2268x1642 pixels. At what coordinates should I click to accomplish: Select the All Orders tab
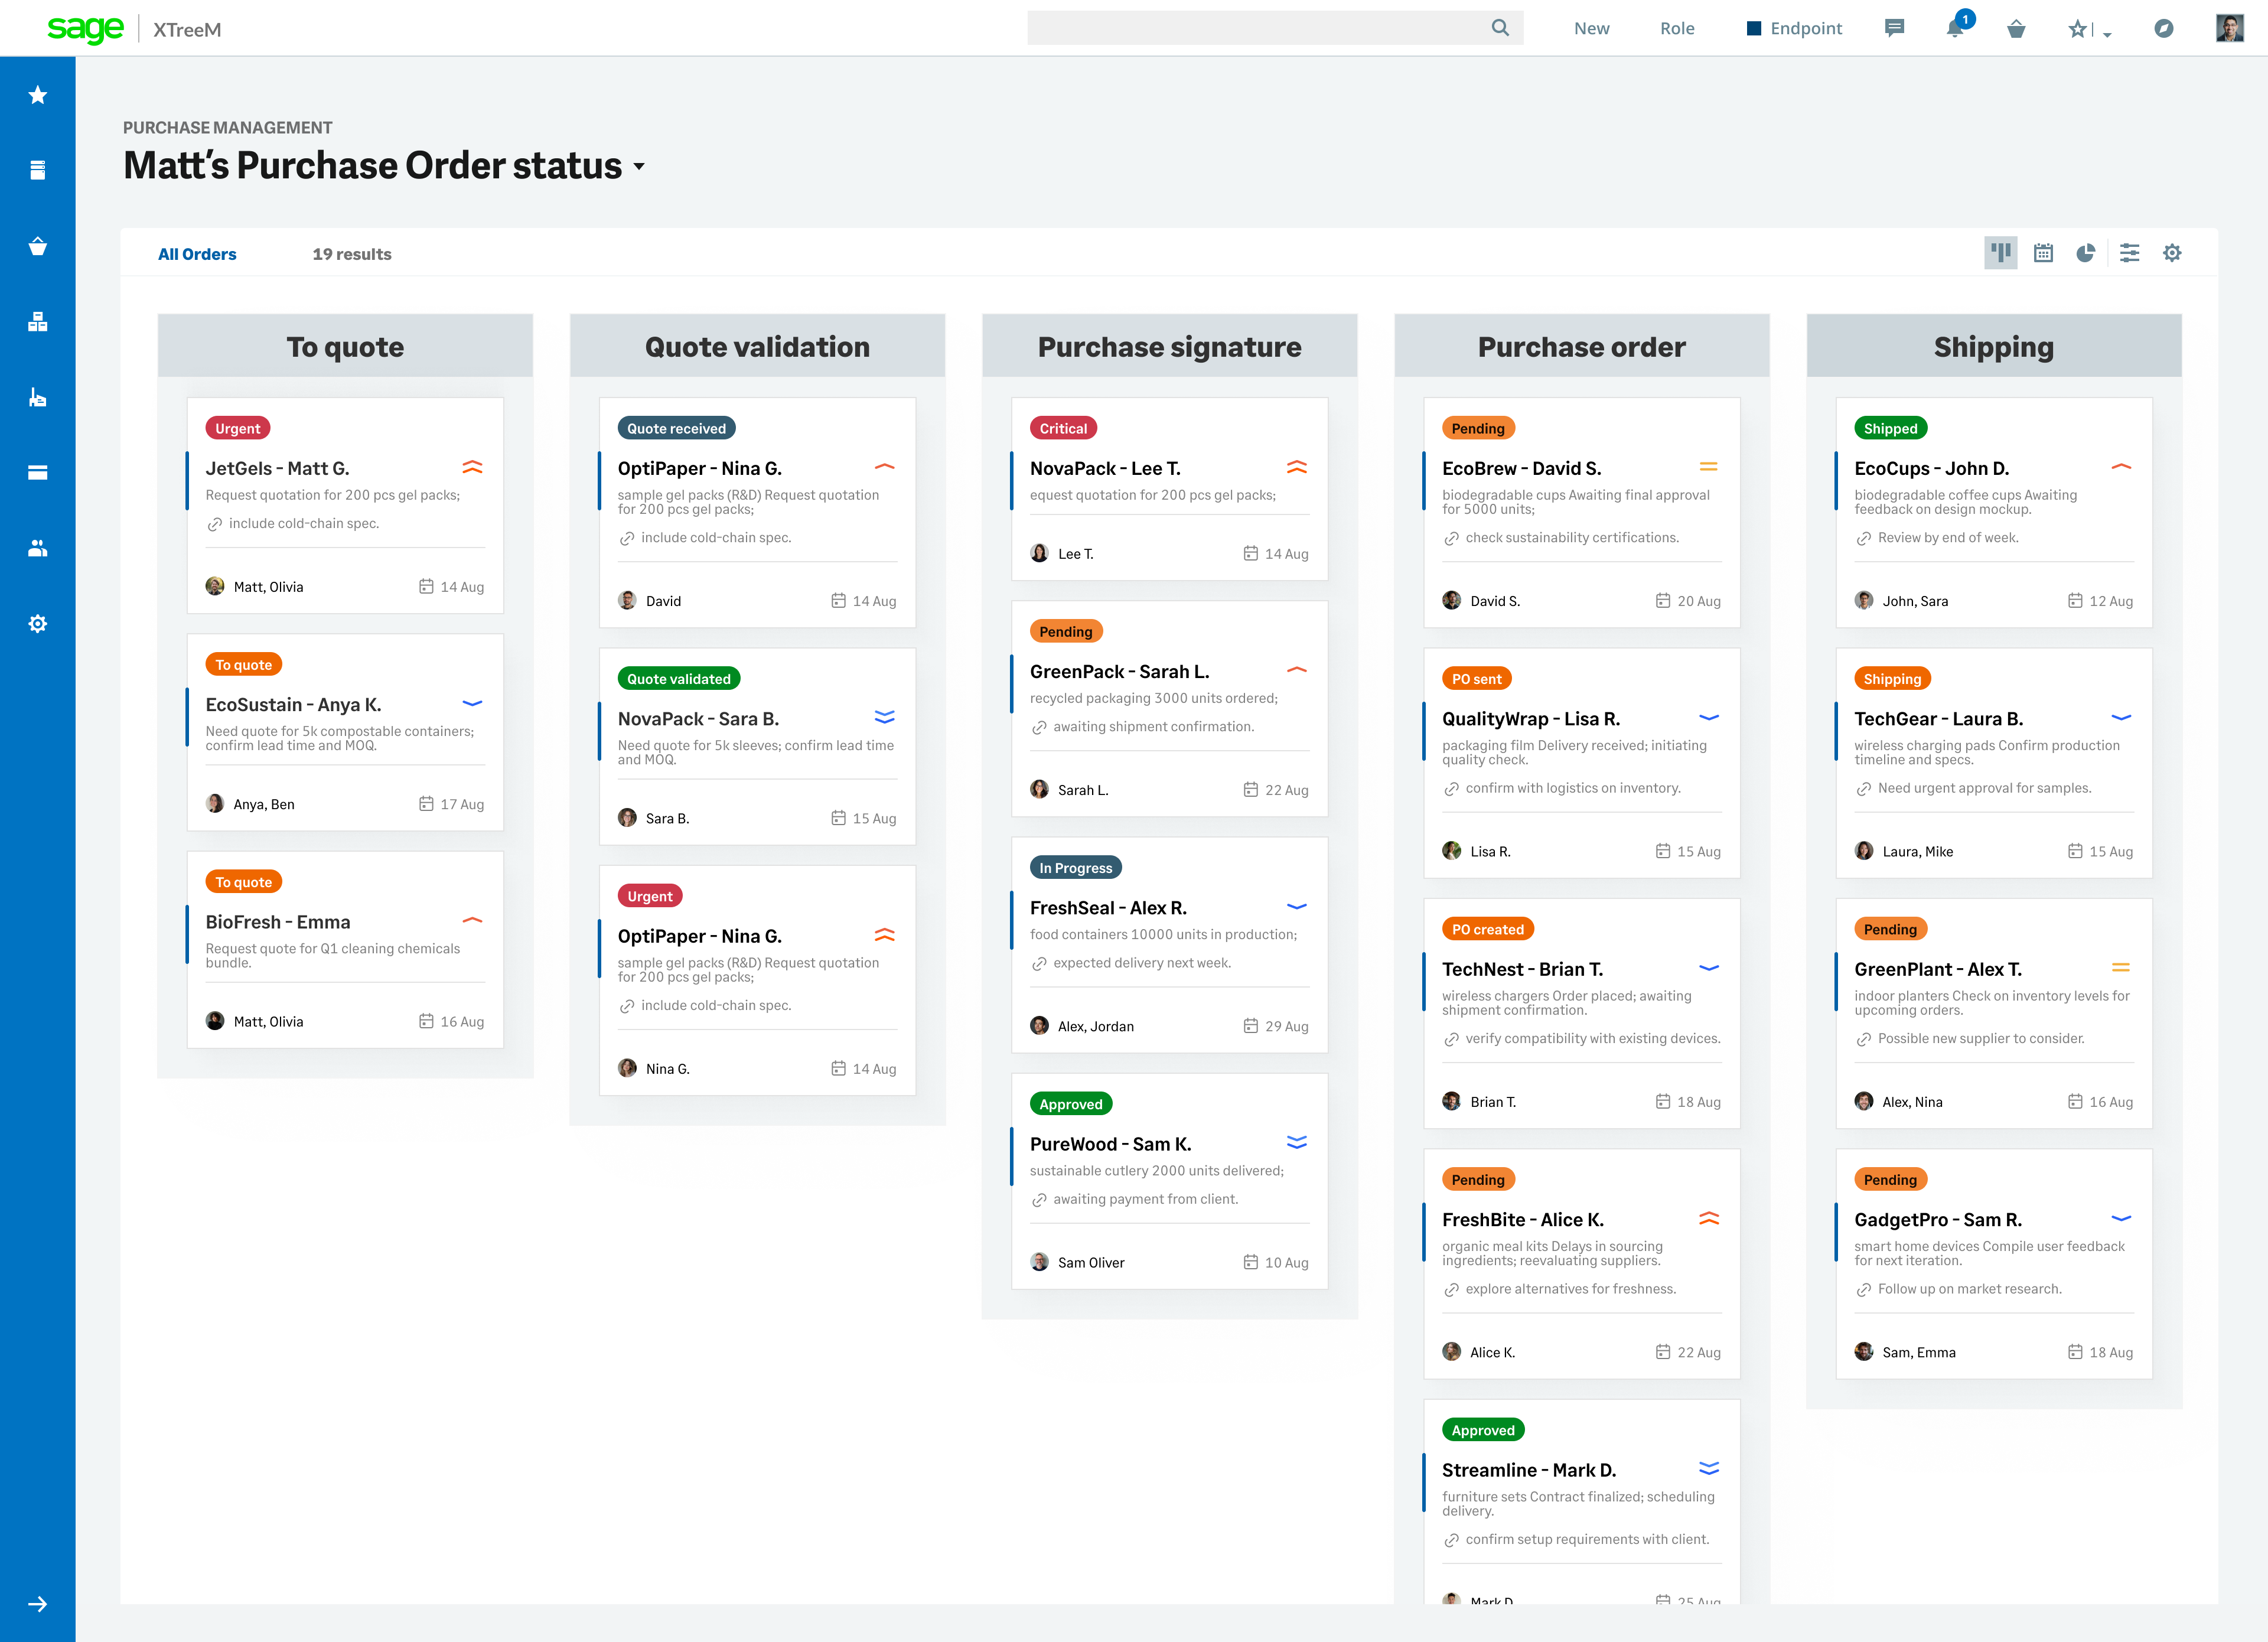(197, 253)
